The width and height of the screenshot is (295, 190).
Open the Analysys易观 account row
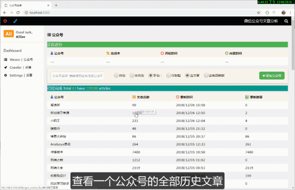click(167, 144)
